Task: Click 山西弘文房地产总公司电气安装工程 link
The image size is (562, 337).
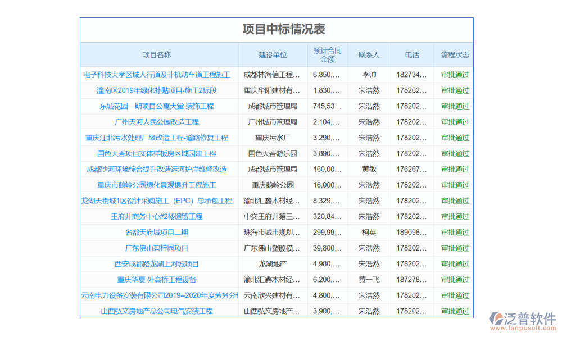Action: point(157,311)
